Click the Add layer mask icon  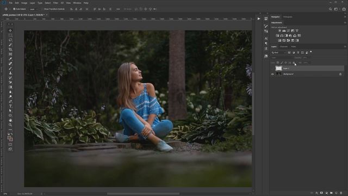click(321, 193)
